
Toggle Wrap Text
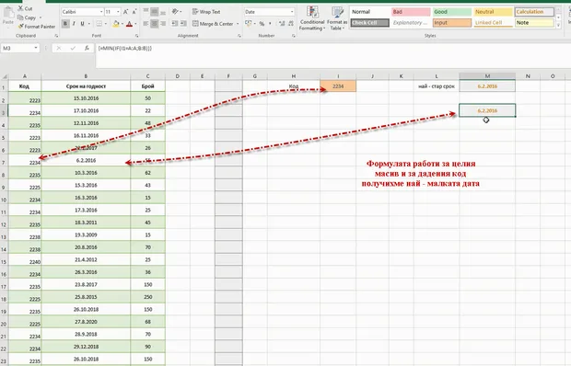point(206,12)
